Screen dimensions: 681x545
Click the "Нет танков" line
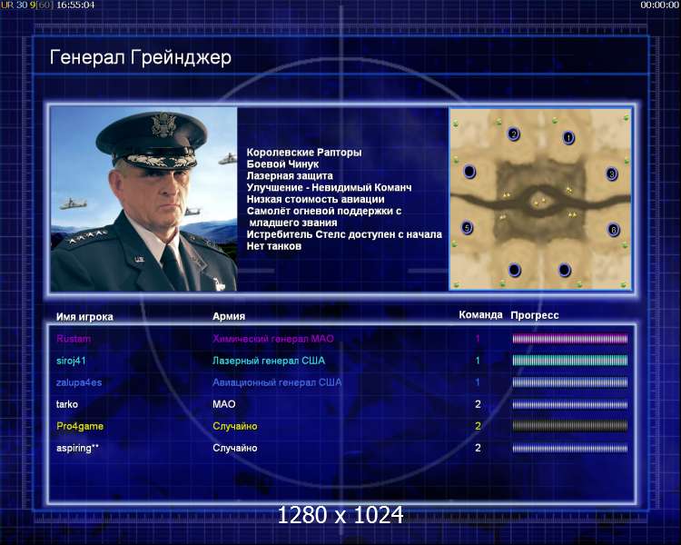point(274,246)
